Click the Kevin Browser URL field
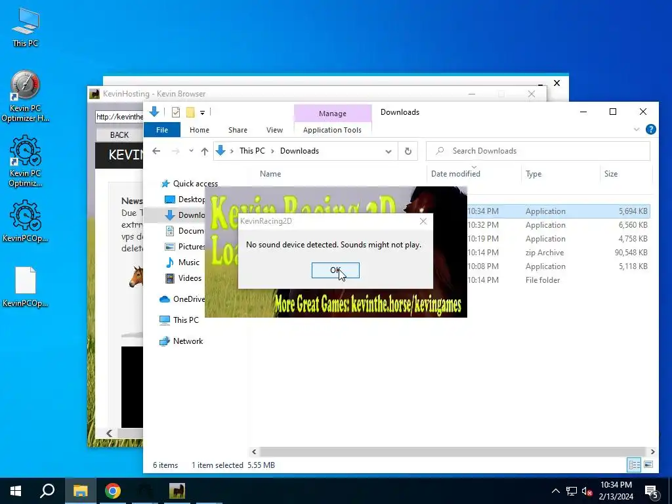The height and width of the screenshot is (504, 672). 119,117
